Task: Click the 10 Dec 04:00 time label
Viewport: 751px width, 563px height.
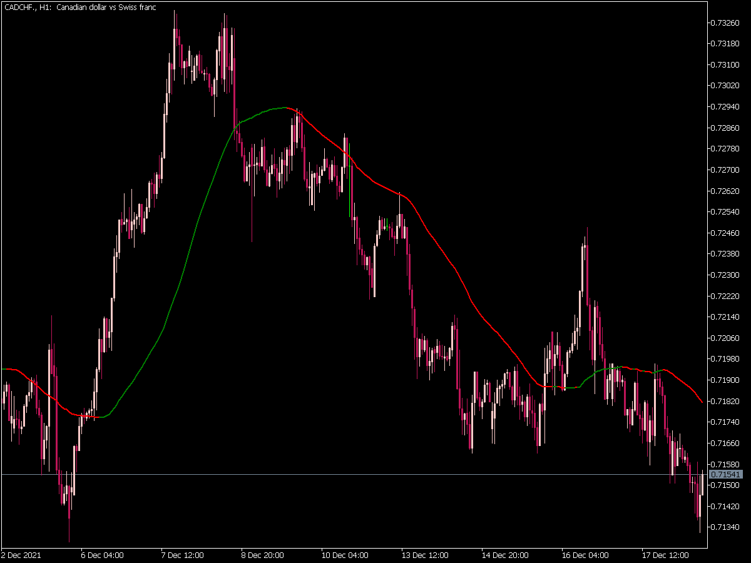Action: (x=345, y=555)
